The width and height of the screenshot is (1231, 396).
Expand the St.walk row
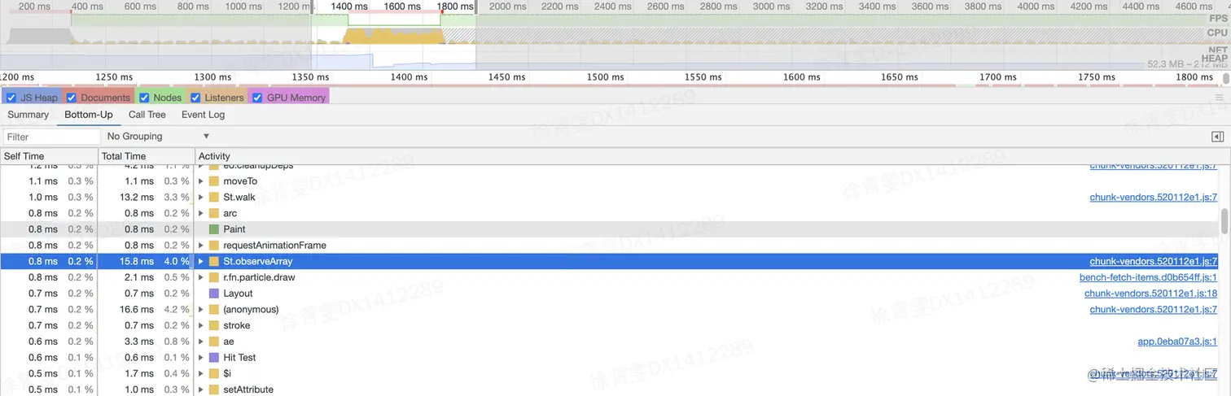[201, 197]
